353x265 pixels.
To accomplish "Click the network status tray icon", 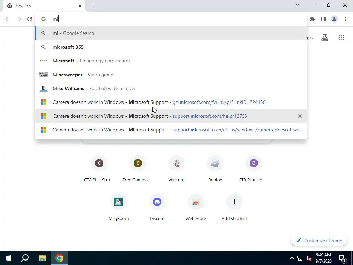I will pyautogui.click(x=300, y=258).
